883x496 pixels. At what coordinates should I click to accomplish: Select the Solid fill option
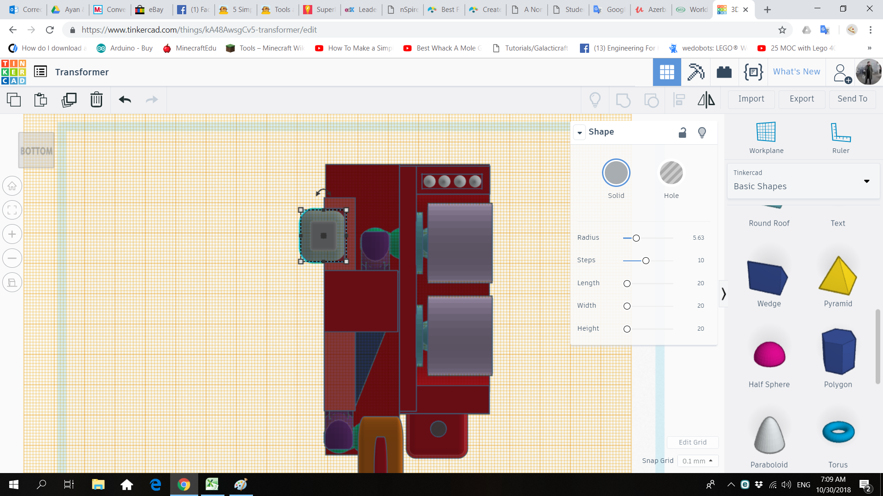pyautogui.click(x=616, y=173)
